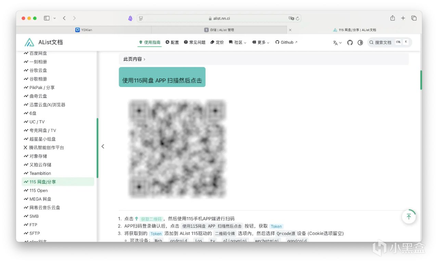The height and width of the screenshot is (263, 438).
Task: Expand the 社区 dropdown menu
Action: 237,42
